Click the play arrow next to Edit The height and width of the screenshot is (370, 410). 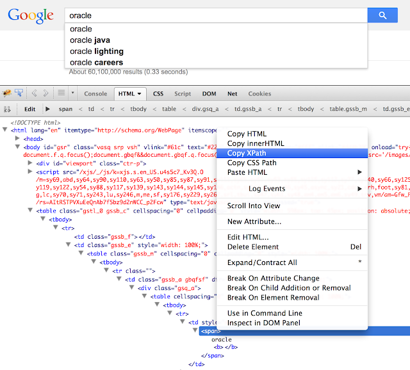click(x=47, y=109)
